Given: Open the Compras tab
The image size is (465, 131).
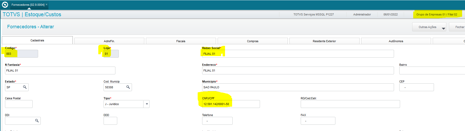Looking at the screenshot, I should pos(253,41).
